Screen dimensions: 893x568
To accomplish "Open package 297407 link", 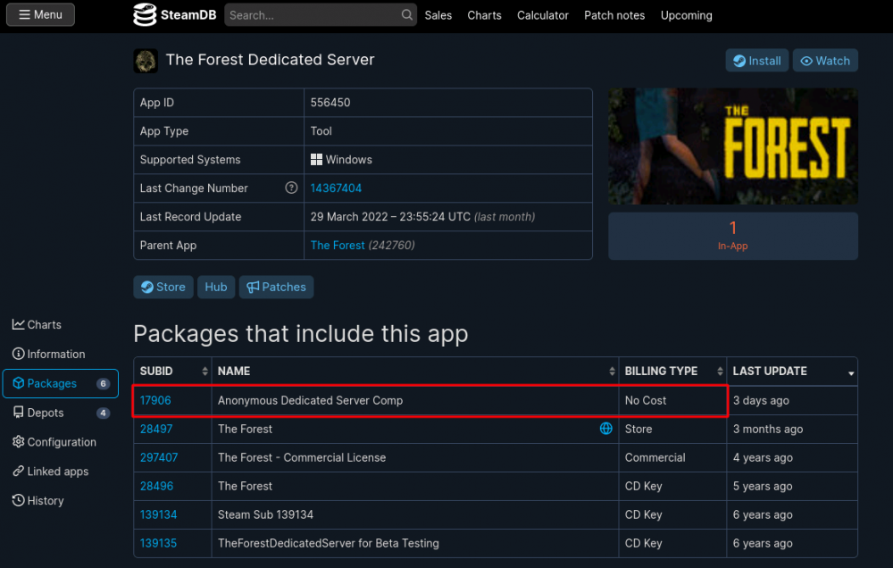I will [x=159, y=457].
